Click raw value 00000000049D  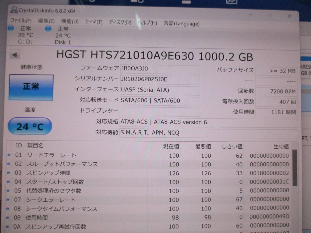269,216
